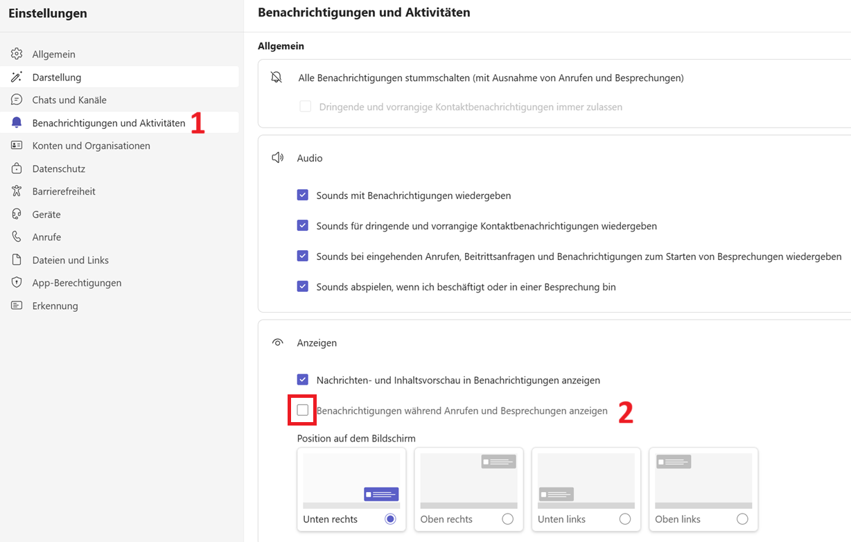The height and width of the screenshot is (542, 851).
Task: Click the lock icon beside Datenschutz
Action: click(17, 168)
